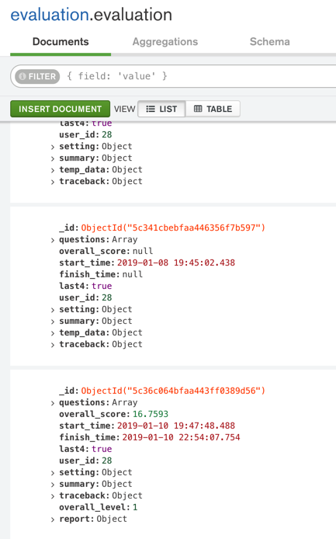Open the Aggregations tab
336x539 pixels.
165,42
